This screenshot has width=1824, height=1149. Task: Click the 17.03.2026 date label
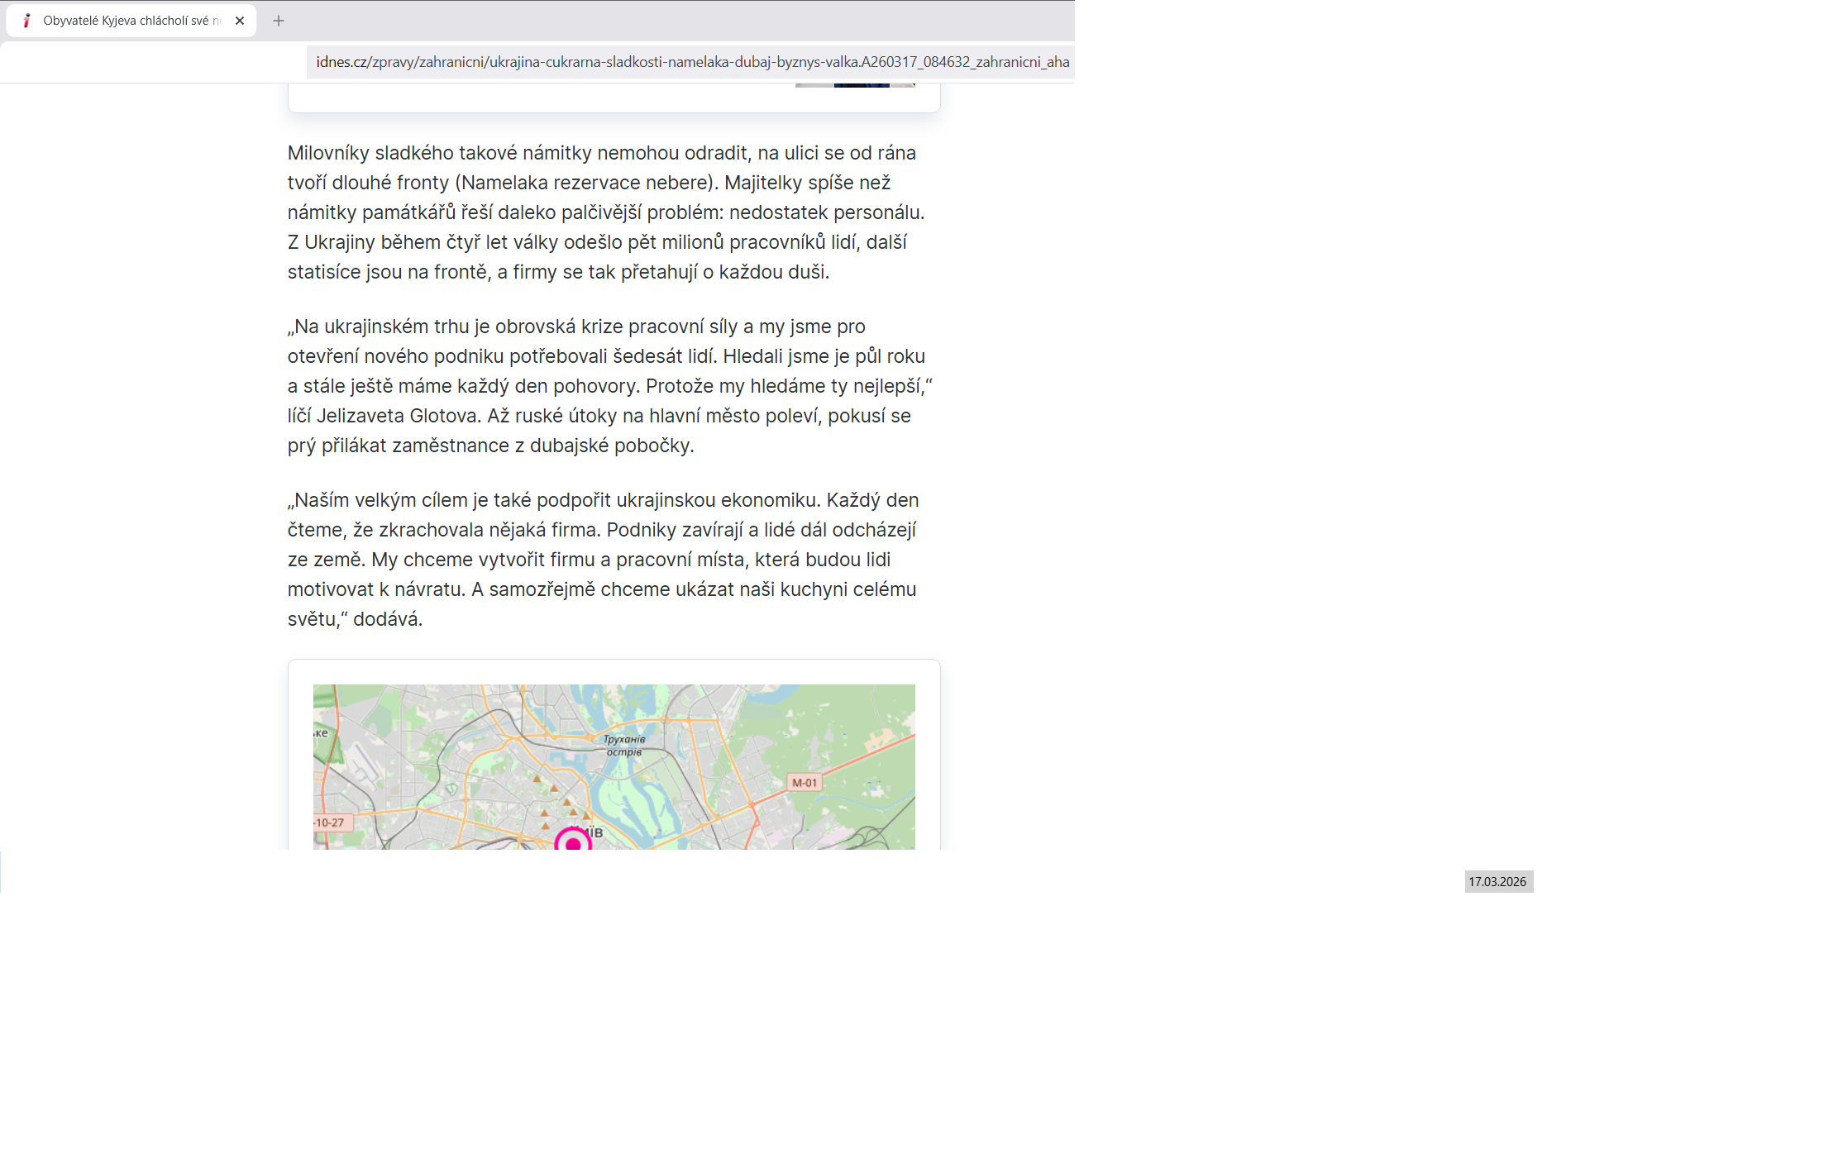click(x=1497, y=882)
